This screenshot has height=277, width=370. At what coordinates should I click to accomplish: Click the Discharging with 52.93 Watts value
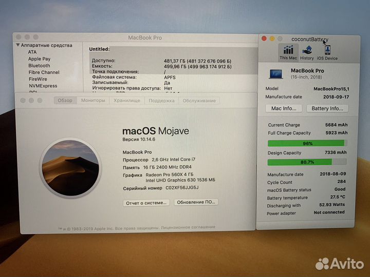(332, 205)
